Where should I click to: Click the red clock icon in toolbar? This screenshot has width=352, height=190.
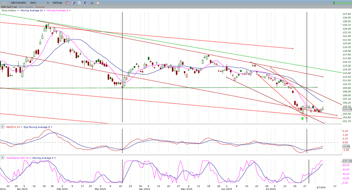[67, 3]
